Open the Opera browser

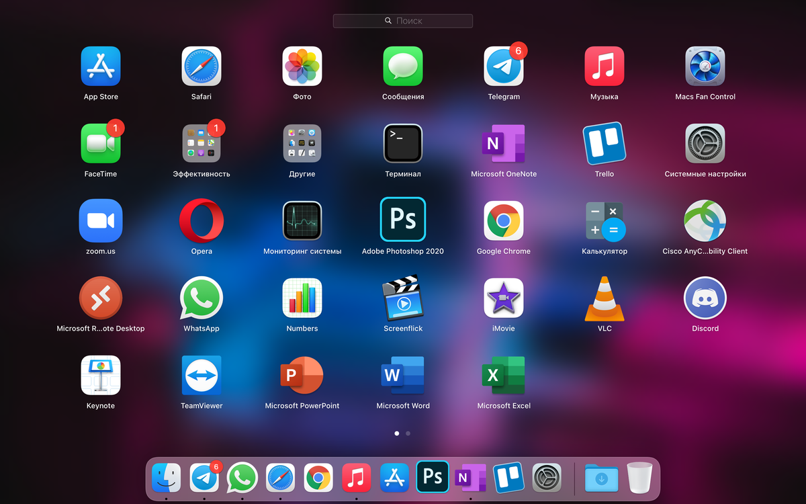201,221
